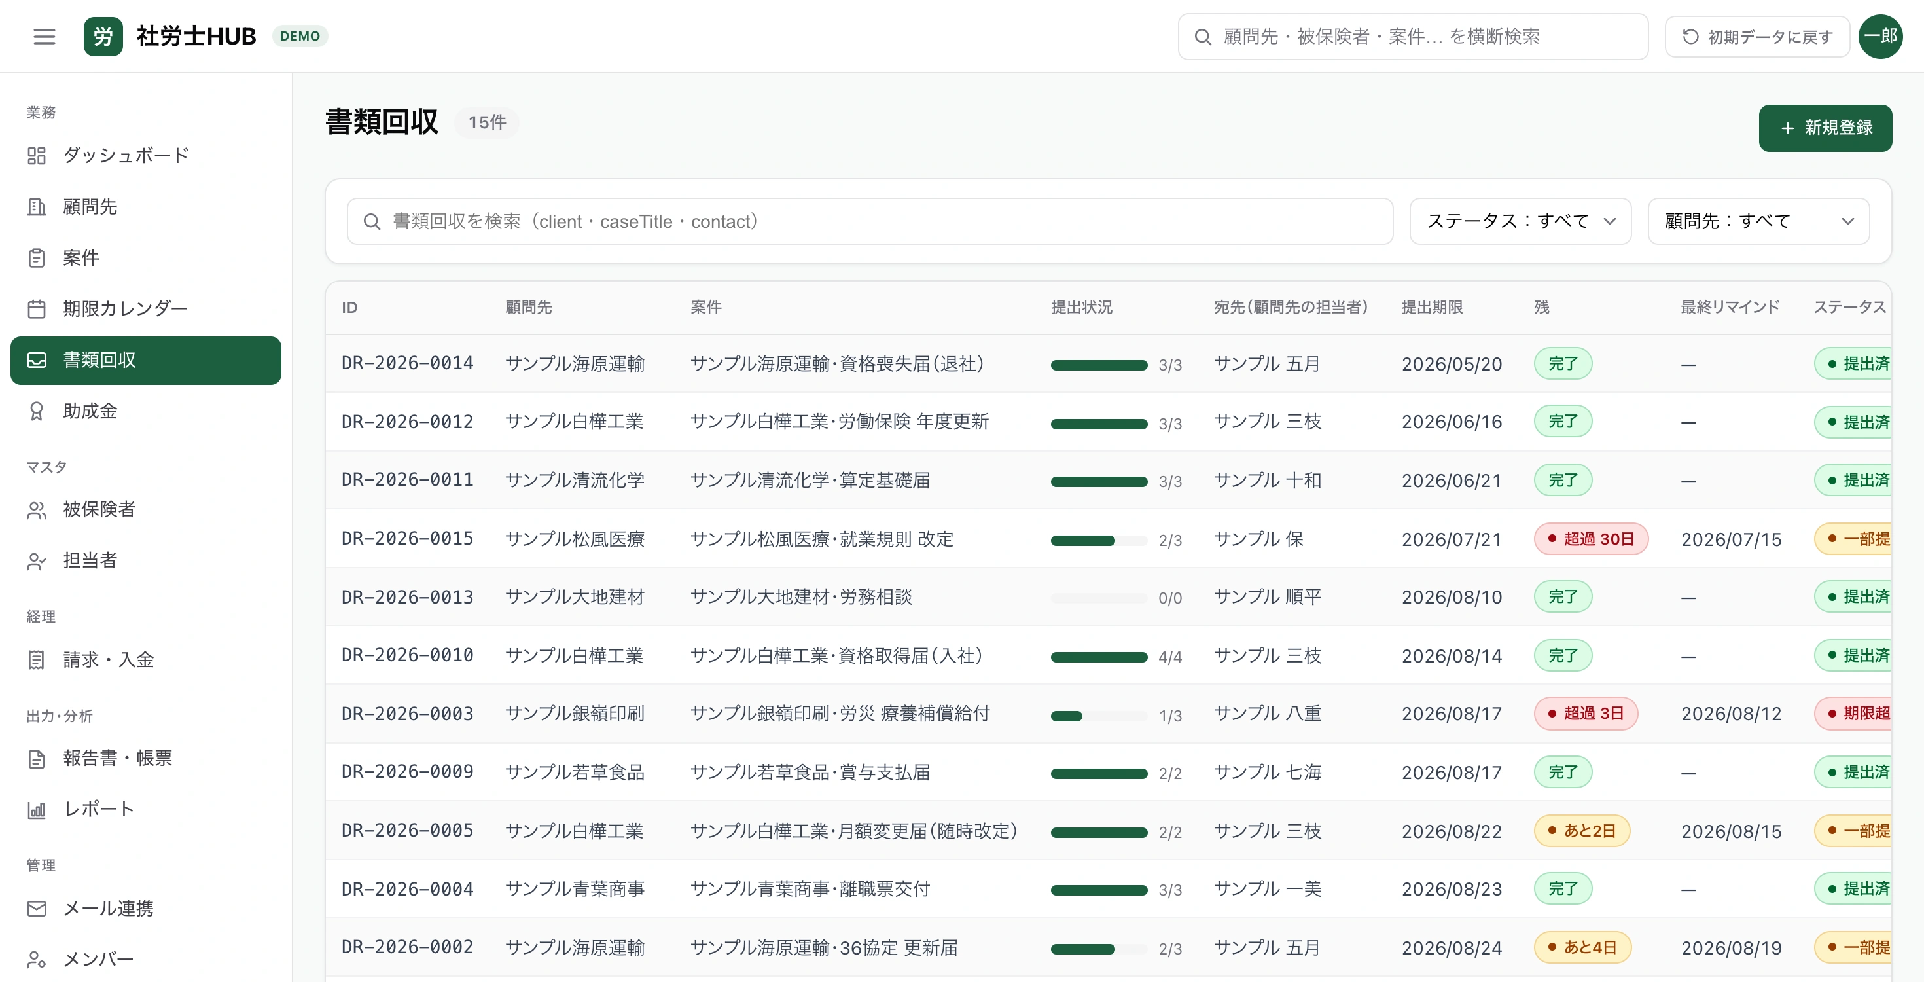Image resolution: width=1924 pixels, height=982 pixels.
Task: Click contact サンプル 八重
Action: 1268,714
